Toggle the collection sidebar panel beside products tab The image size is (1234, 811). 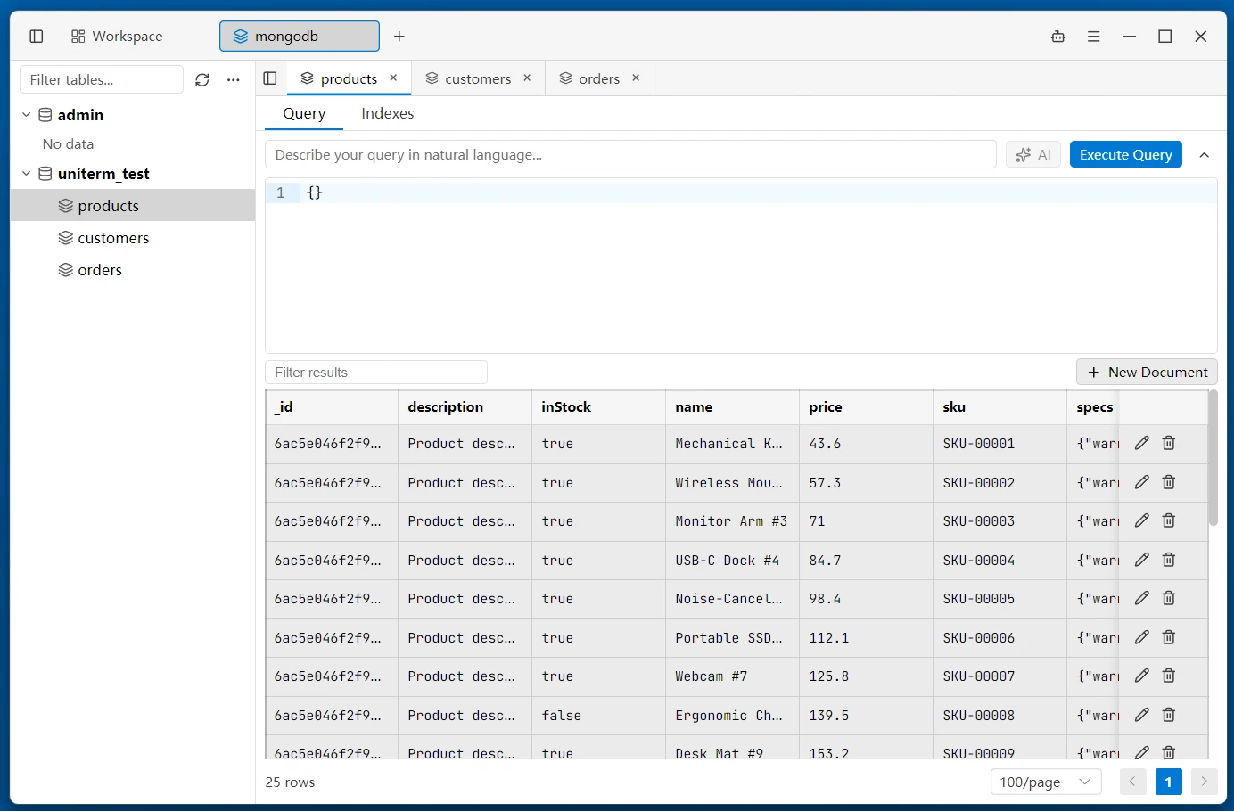tap(270, 78)
